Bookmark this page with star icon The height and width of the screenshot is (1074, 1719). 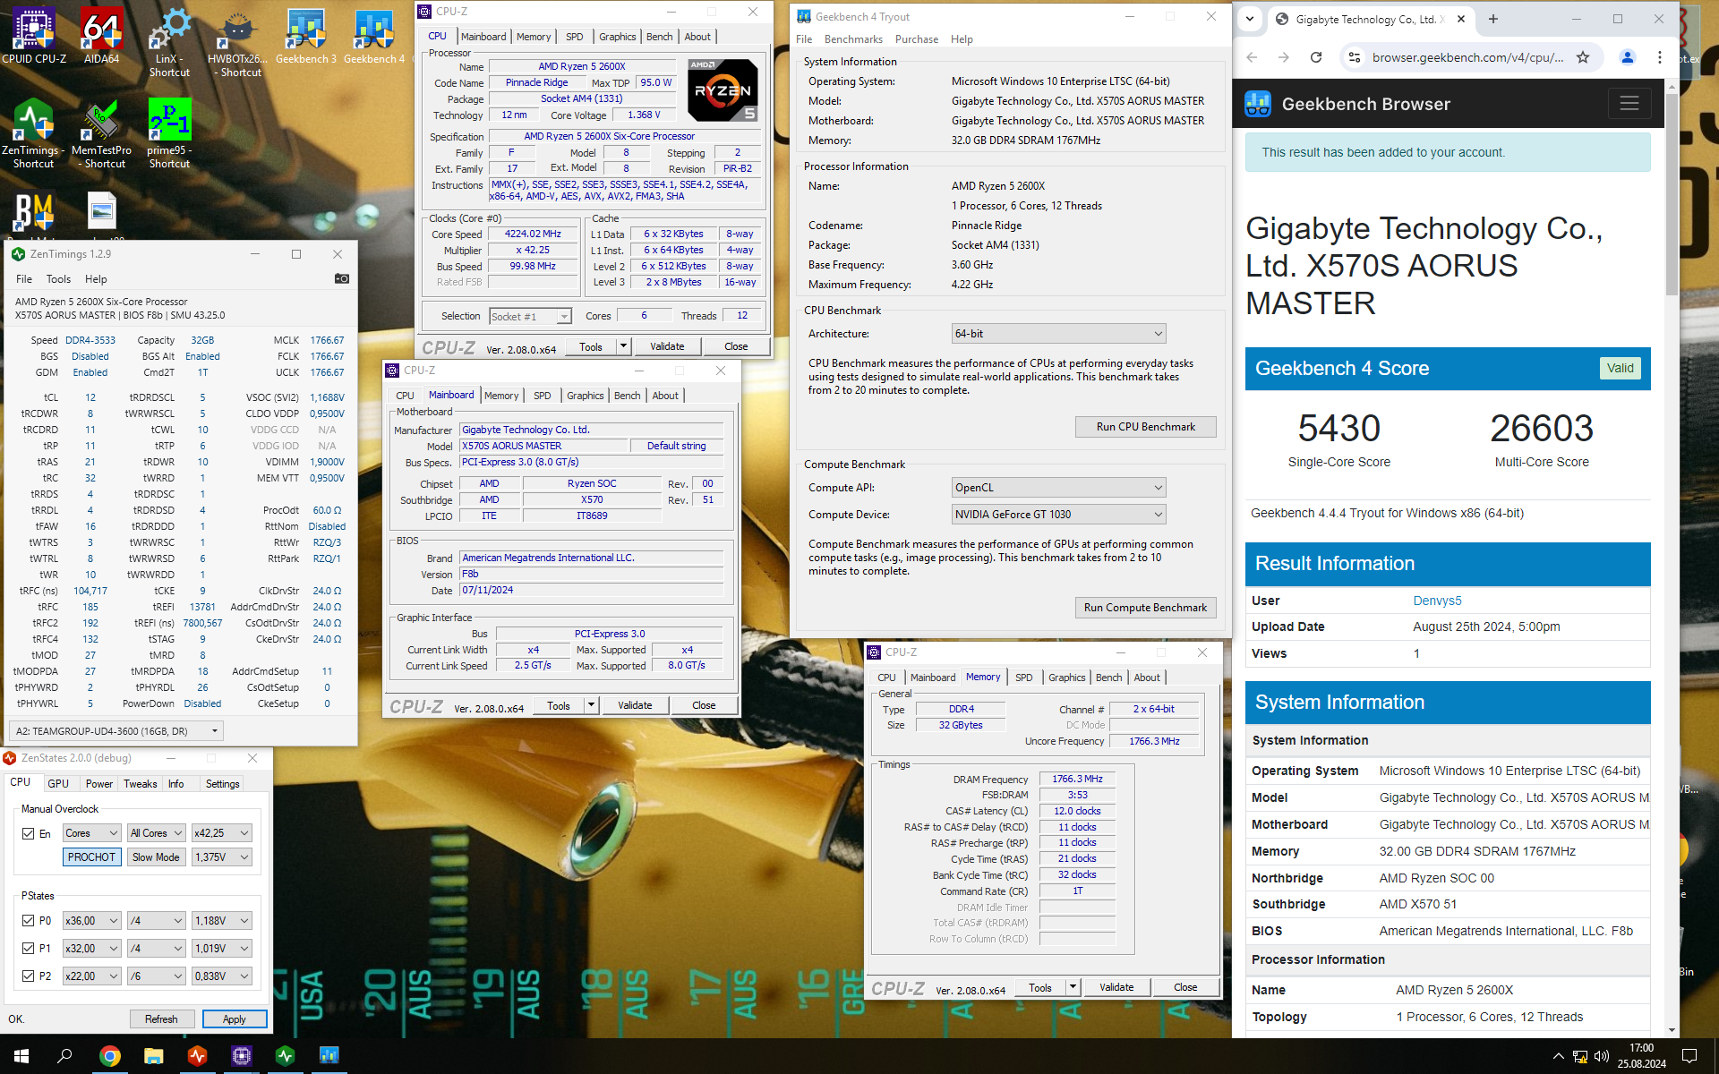coord(1583,57)
